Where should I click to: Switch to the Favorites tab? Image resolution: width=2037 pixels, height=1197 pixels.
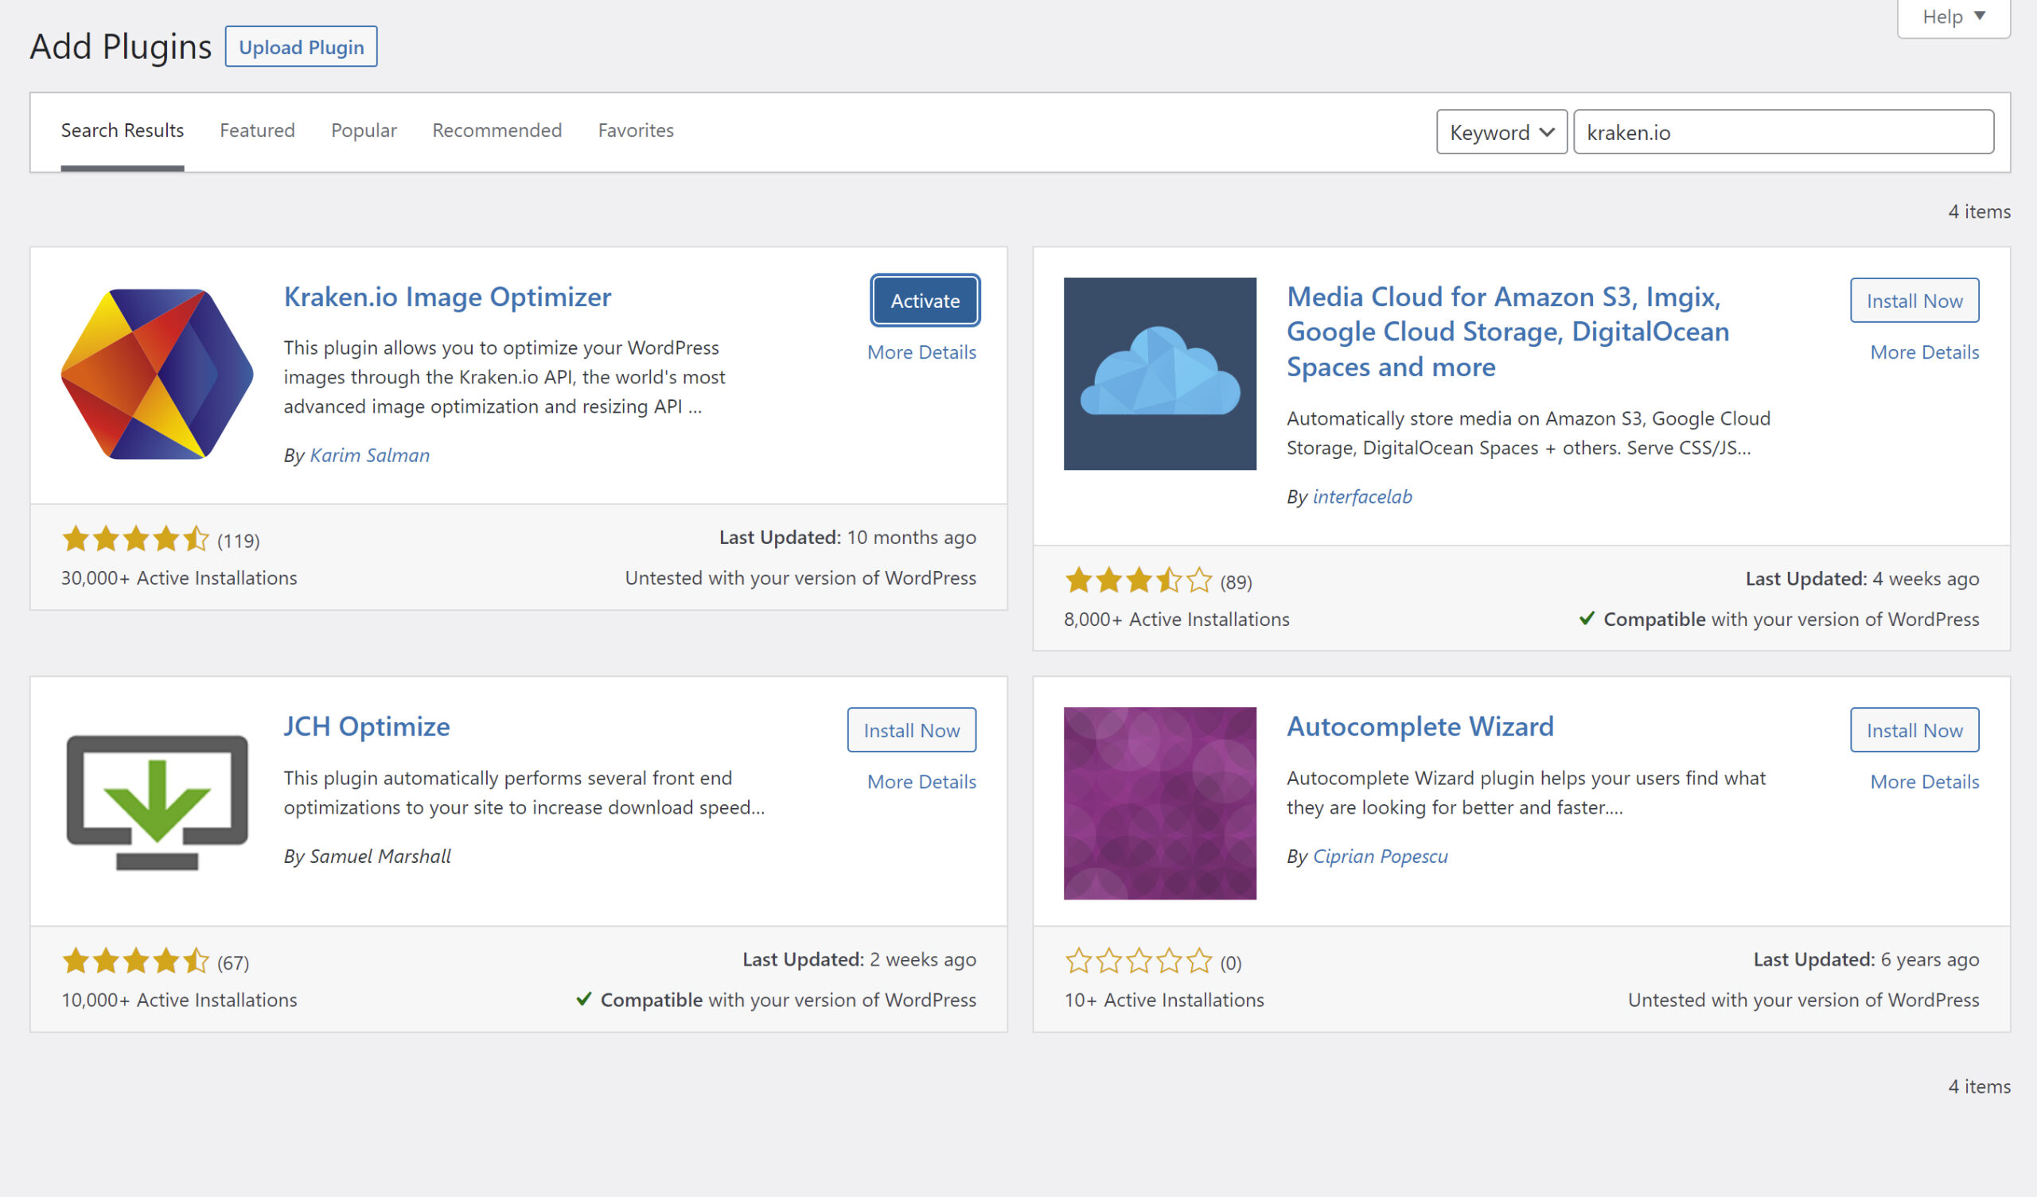[x=635, y=130]
